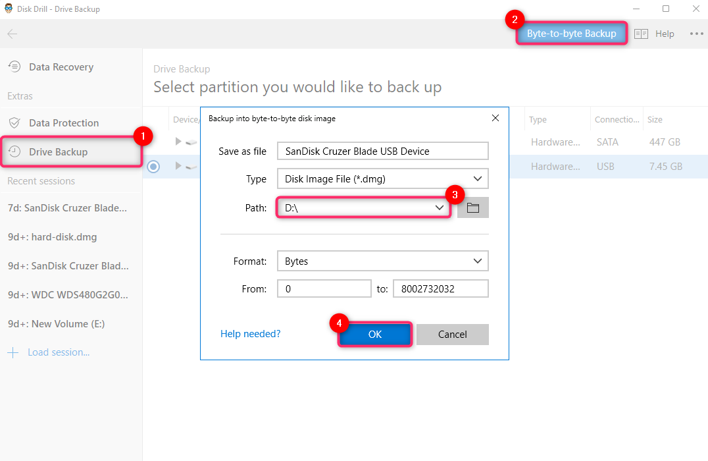The image size is (708, 461).
Task: Click the SATA connection cell
Action: [607, 142]
